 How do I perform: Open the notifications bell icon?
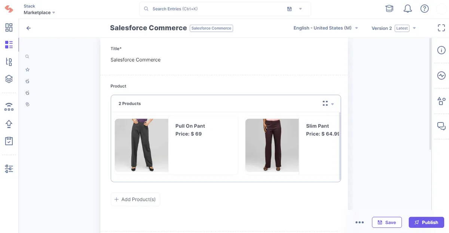point(407,9)
